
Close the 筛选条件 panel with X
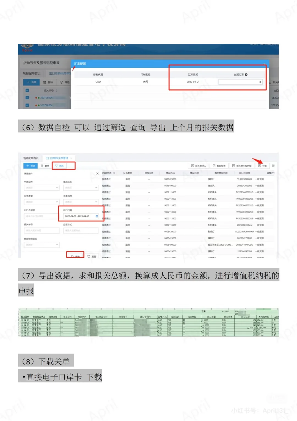97,173
